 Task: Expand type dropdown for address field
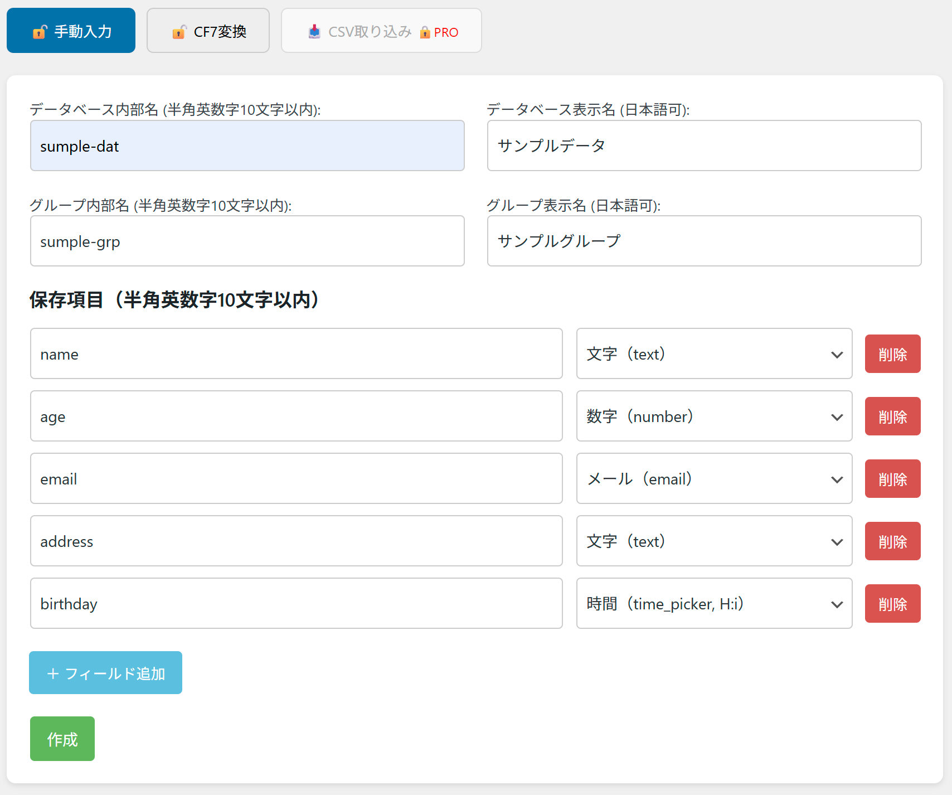pyautogui.click(x=714, y=541)
